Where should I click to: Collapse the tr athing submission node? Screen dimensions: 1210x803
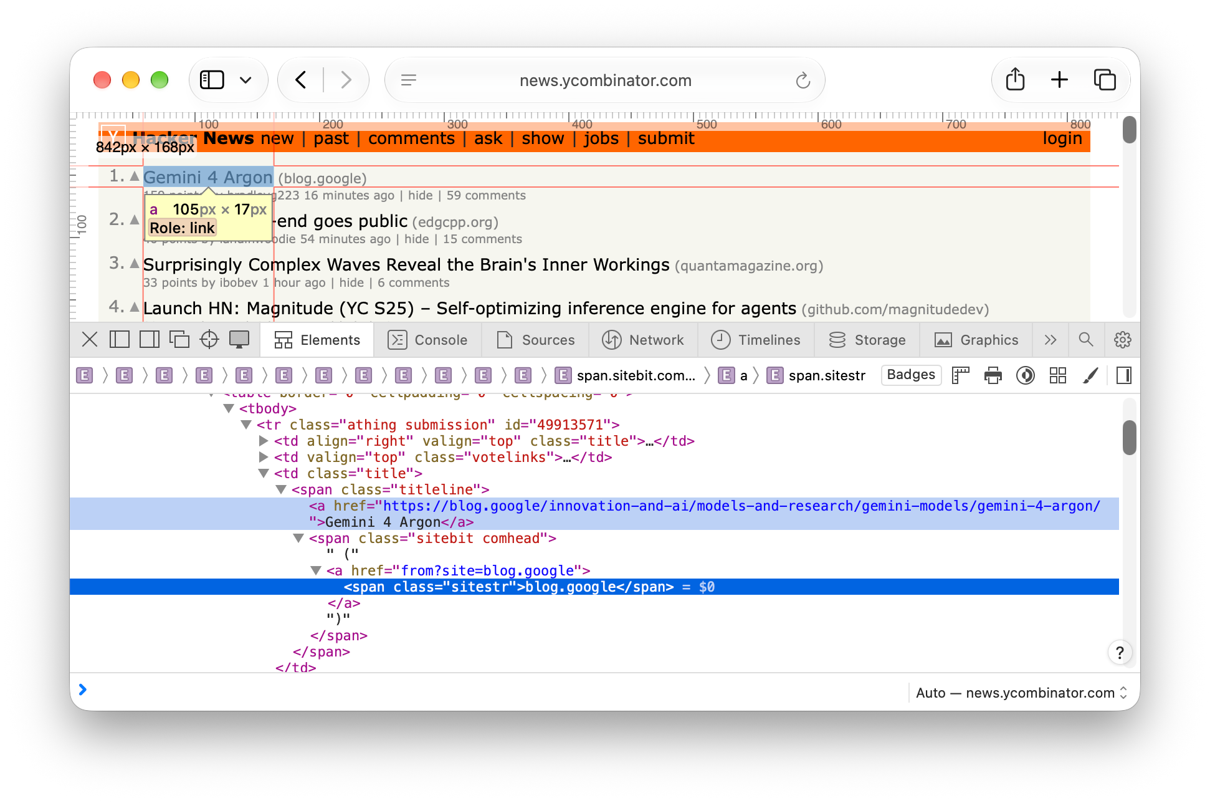tap(246, 425)
